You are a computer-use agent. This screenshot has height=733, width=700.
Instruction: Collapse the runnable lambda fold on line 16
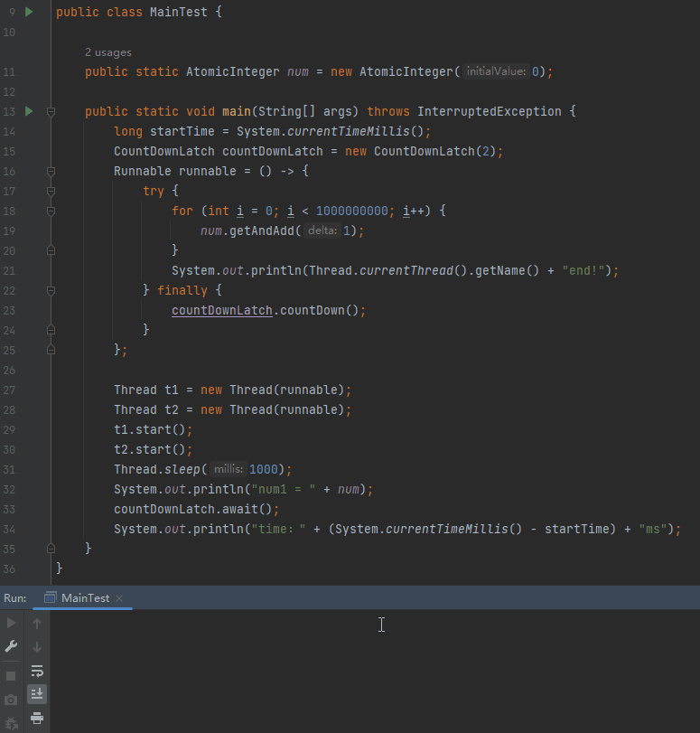51,172
